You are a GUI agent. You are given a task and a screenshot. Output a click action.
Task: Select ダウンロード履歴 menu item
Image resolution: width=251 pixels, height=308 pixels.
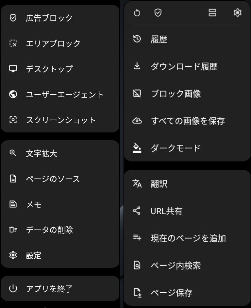click(x=184, y=67)
